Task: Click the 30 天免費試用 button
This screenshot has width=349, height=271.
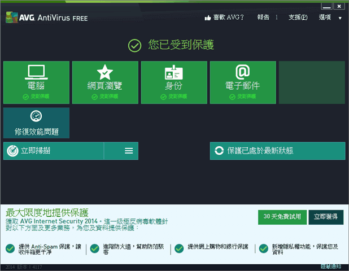Action: [x=282, y=217]
